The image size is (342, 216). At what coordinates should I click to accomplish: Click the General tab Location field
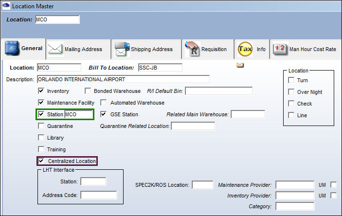coord(59,68)
